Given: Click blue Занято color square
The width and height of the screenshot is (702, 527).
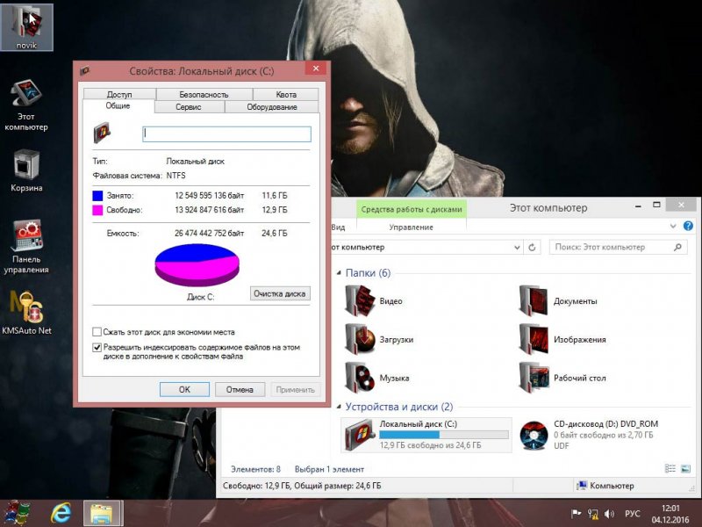Looking at the screenshot, I should (97, 195).
